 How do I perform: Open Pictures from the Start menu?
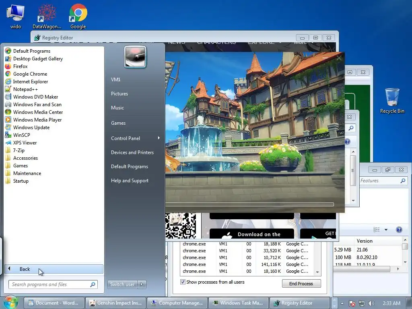pos(119,93)
